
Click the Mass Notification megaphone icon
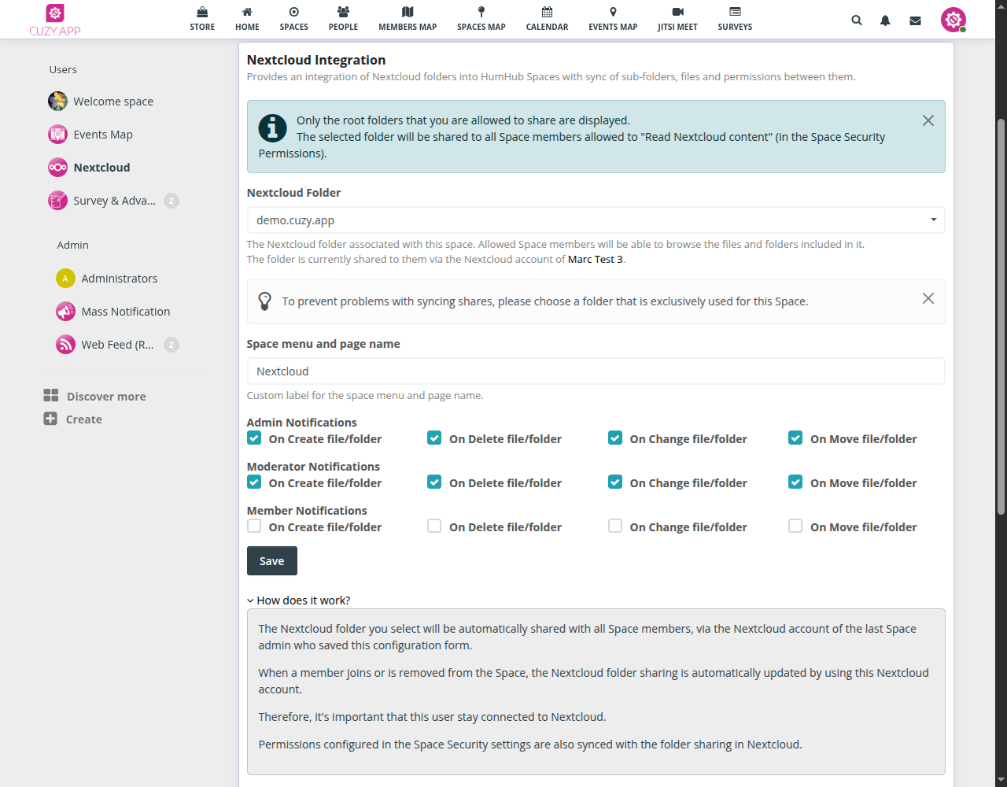[x=65, y=312]
